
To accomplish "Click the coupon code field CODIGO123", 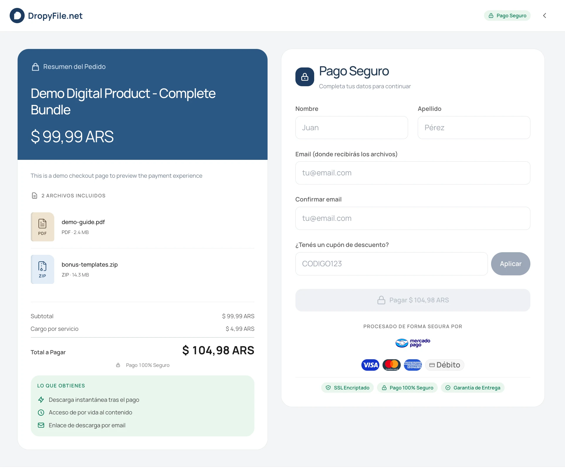I will coord(391,264).
